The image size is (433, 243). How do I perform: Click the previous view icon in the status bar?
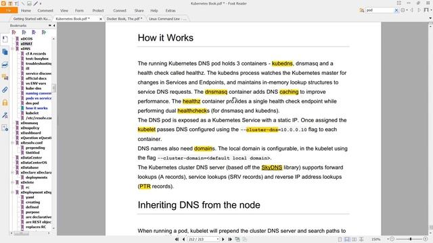pos(237,239)
